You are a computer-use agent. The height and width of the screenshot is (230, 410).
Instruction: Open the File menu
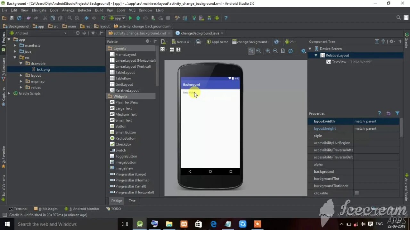click(4, 10)
